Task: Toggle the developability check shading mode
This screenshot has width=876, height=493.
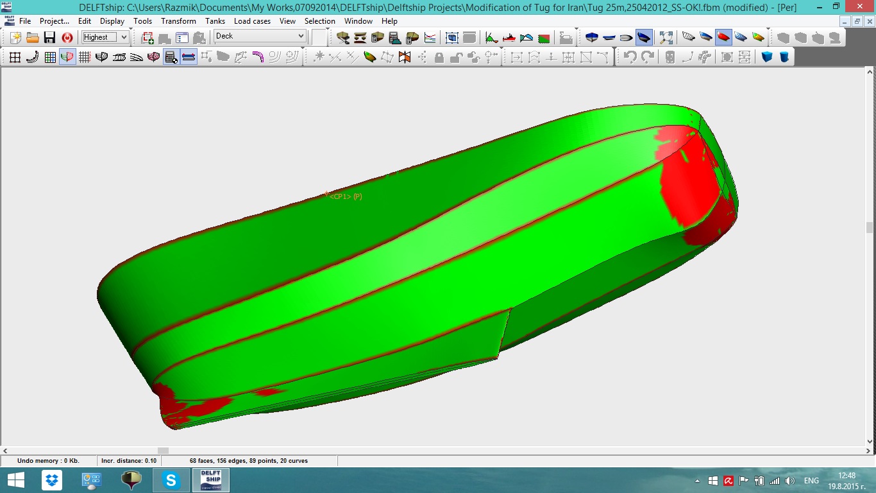Action: point(723,37)
